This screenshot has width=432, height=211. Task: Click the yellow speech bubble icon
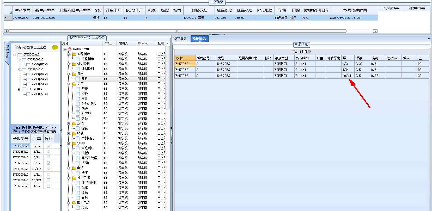click(55, 47)
